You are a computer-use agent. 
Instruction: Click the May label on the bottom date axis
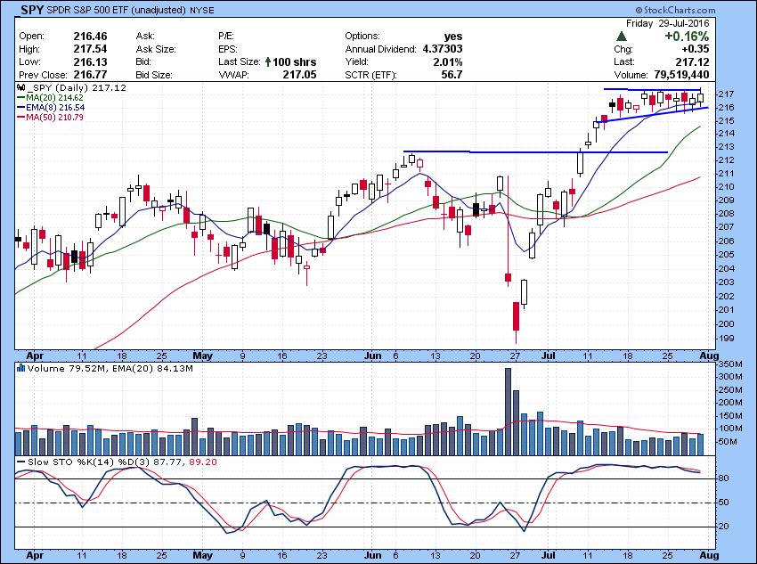[x=202, y=555]
